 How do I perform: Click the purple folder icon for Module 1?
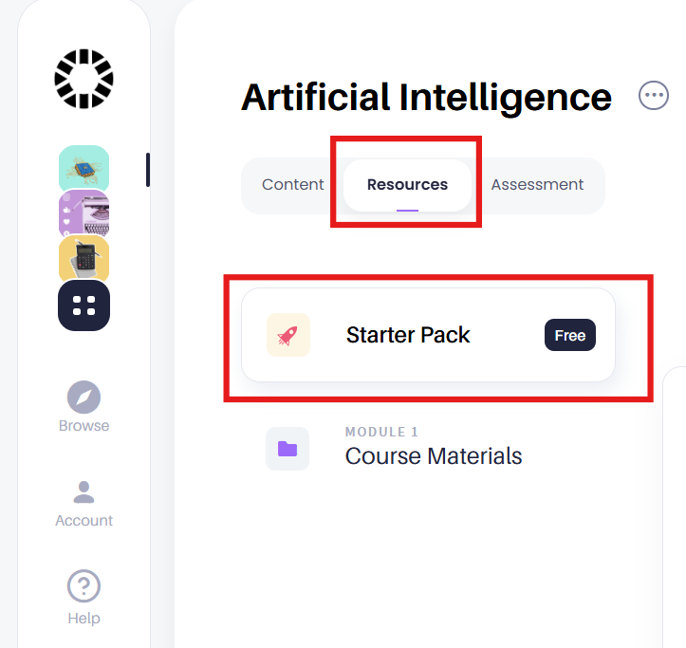[x=287, y=449]
